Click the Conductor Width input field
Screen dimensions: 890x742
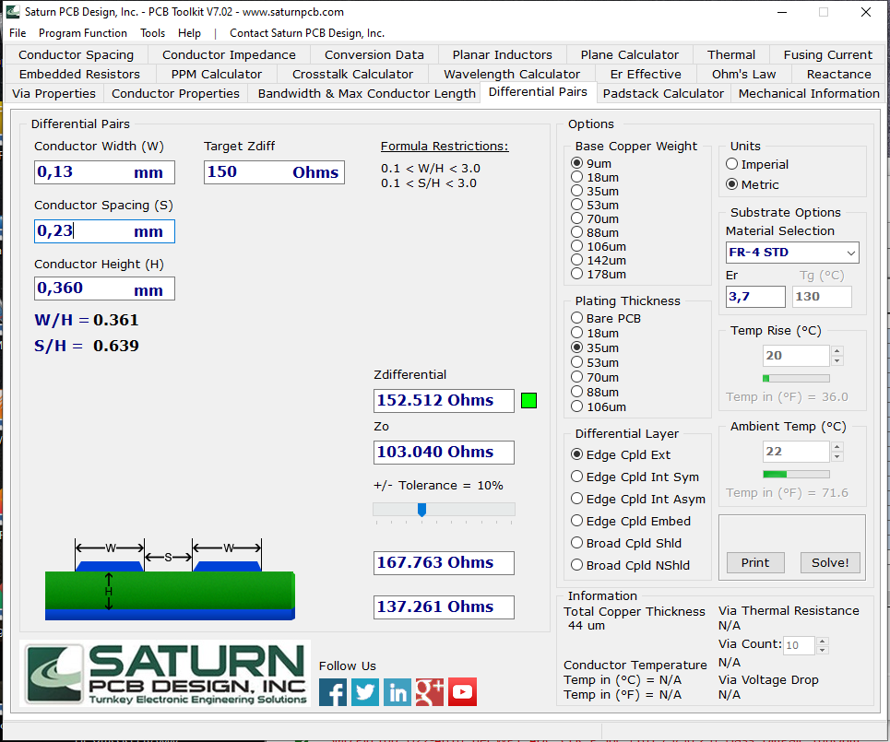104,172
